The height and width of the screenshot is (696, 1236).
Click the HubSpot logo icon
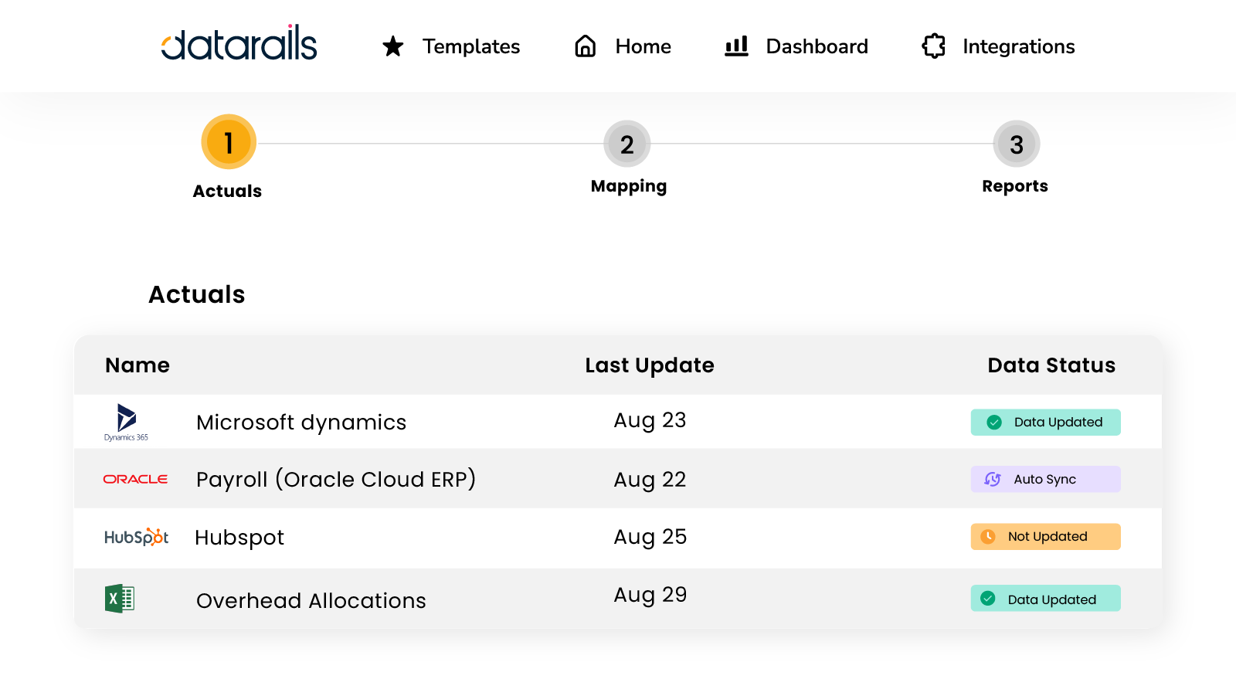(x=136, y=537)
